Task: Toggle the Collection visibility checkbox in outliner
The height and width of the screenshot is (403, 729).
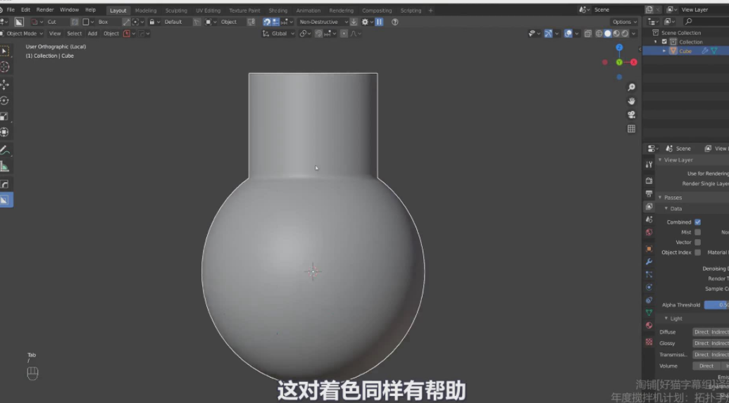Action: click(663, 42)
